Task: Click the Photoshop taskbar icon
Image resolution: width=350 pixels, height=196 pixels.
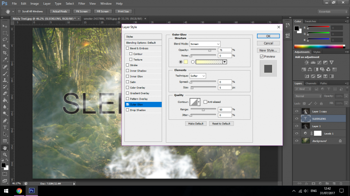Action: tap(32, 191)
